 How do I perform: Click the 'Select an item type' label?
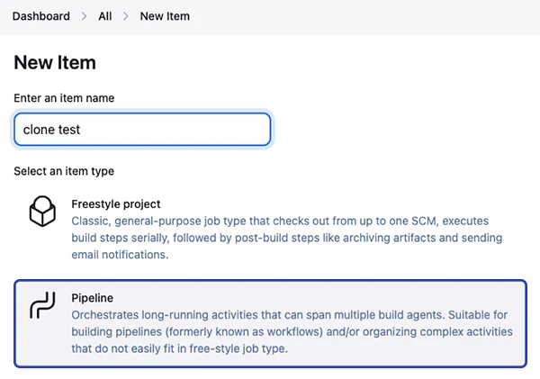coord(64,171)
